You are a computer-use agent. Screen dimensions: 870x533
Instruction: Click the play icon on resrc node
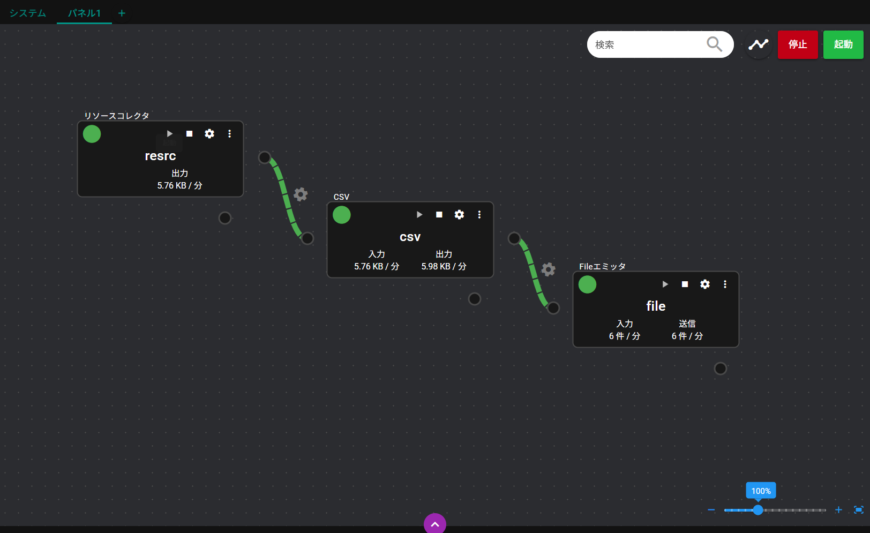[x=169, y=134]
